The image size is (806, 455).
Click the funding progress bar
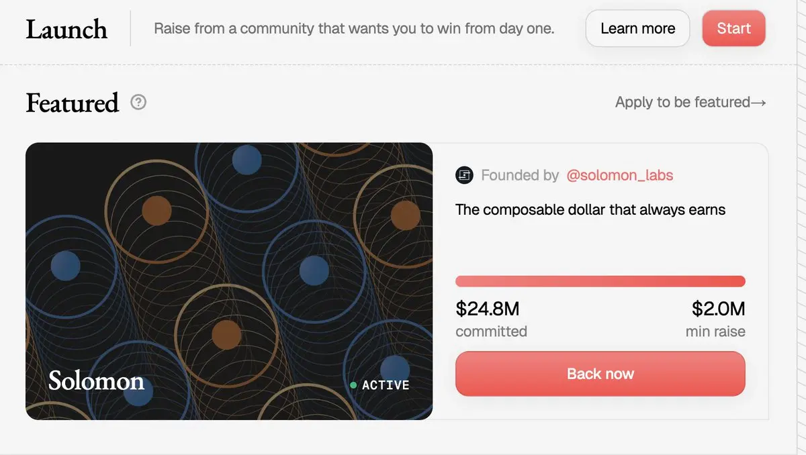point(600,281)
